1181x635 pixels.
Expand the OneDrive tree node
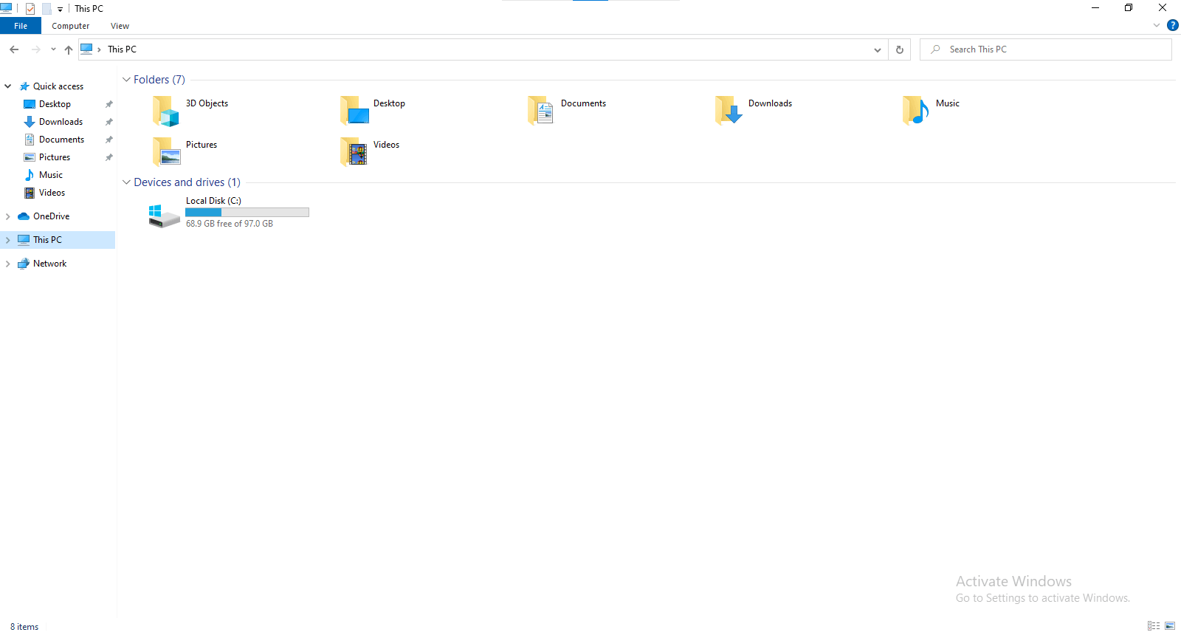click(x=8, y=216)
